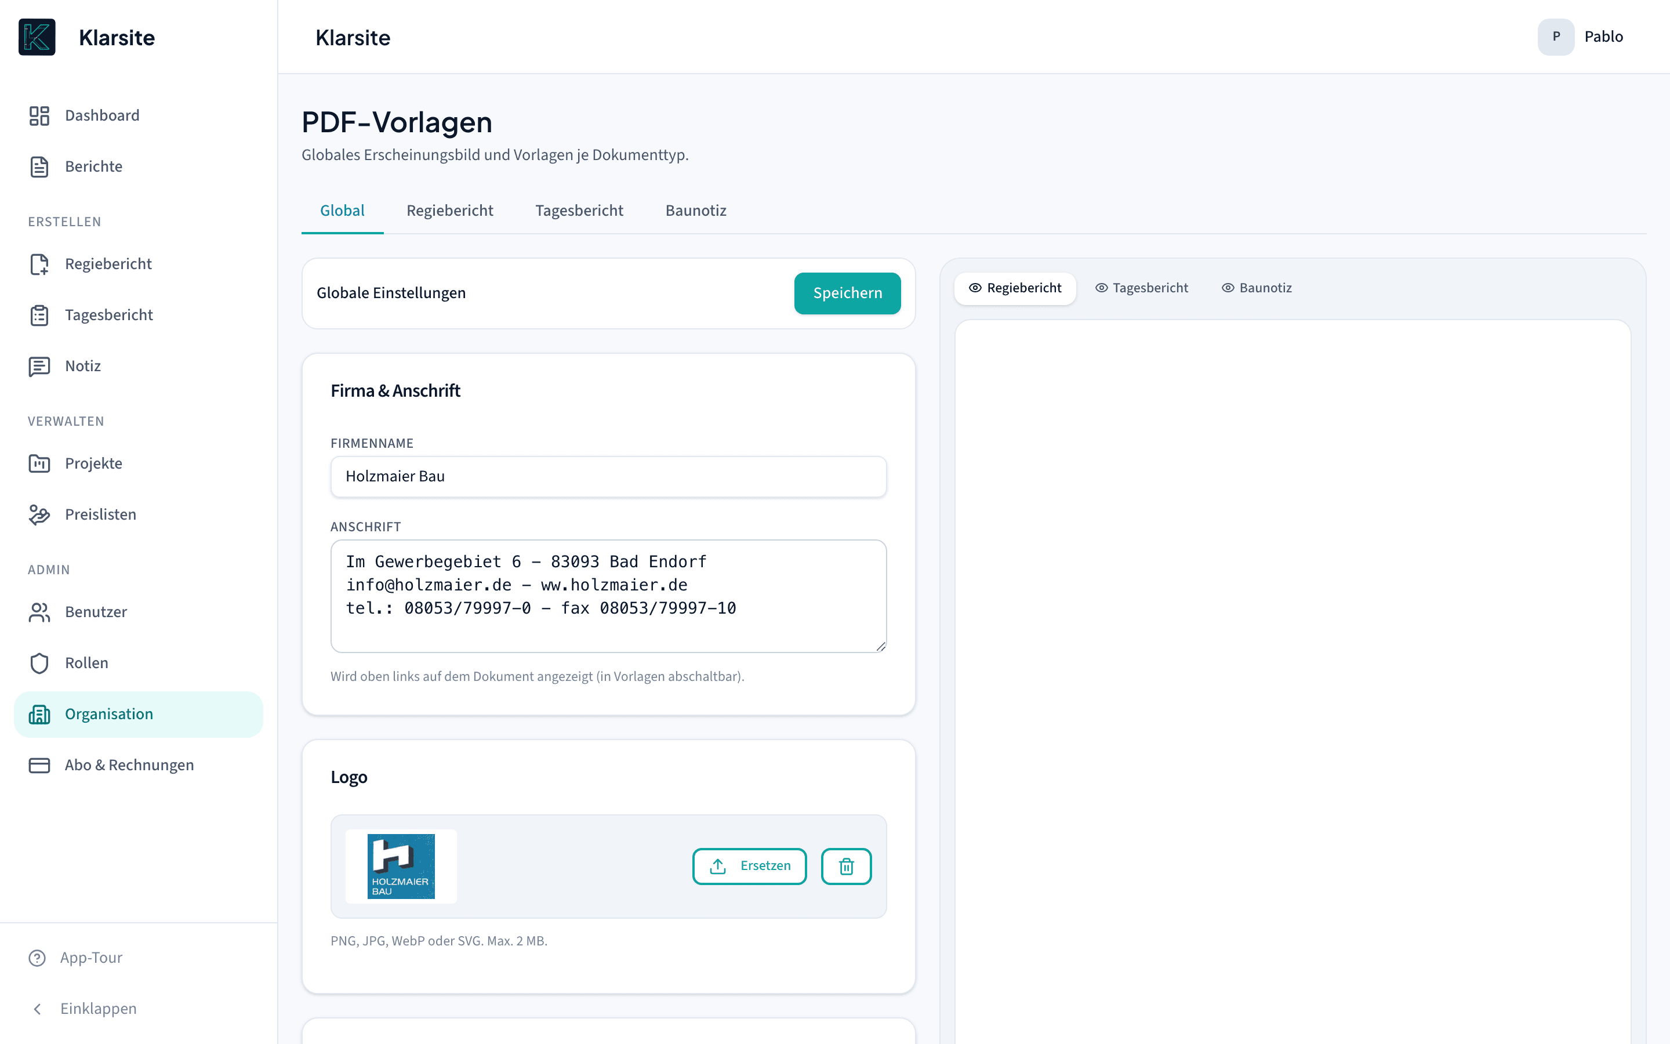Switch to the Baunotiz template tab
1670x1044 pixels.
(696, 211)
